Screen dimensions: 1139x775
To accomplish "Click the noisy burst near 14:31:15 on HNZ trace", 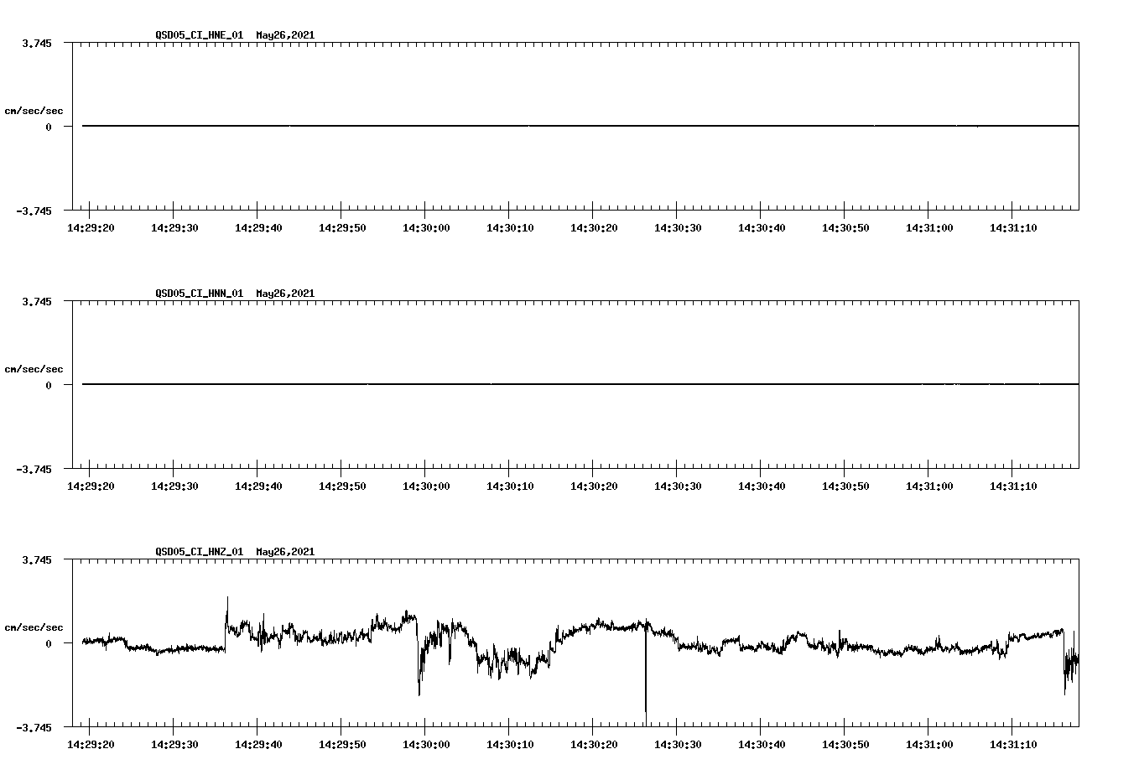I will [1069, 663].
